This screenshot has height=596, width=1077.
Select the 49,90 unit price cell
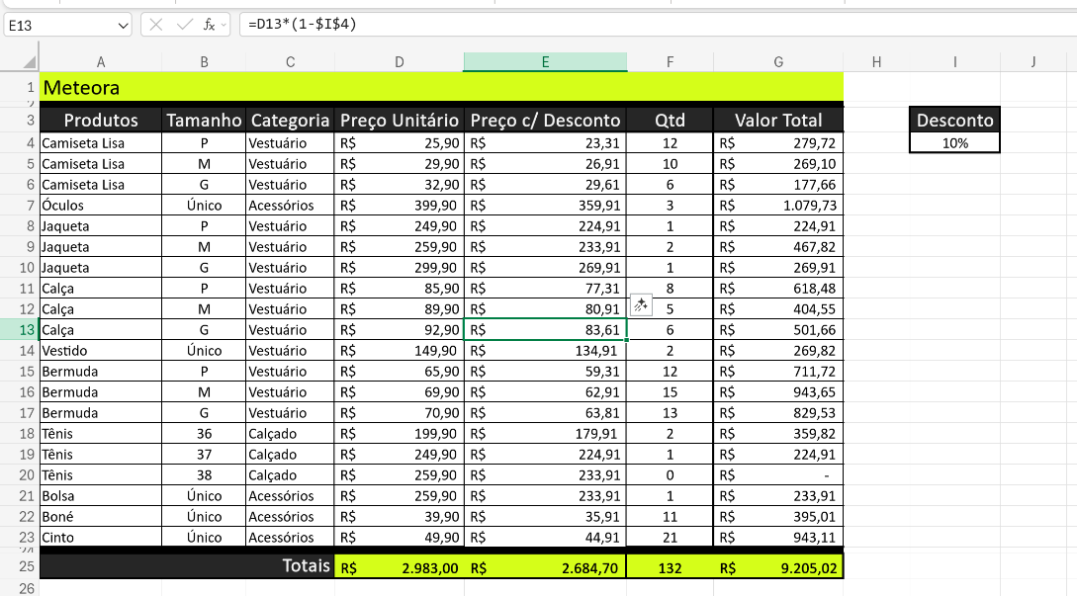click(x=400, y=538)
